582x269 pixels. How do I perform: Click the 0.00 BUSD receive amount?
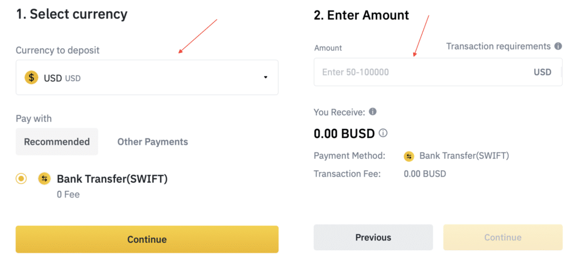pyautogui.click(x=344, y=133)
